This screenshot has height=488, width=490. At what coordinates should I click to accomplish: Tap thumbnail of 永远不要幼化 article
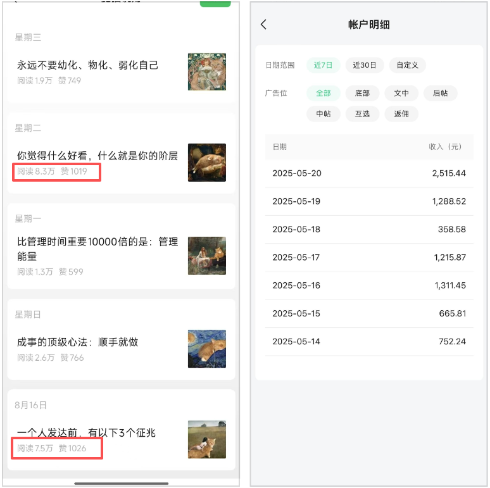pyautogui.click(x=207, y=72)
